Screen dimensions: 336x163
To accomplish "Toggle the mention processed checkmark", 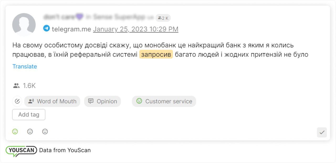I will pos(322,132).
